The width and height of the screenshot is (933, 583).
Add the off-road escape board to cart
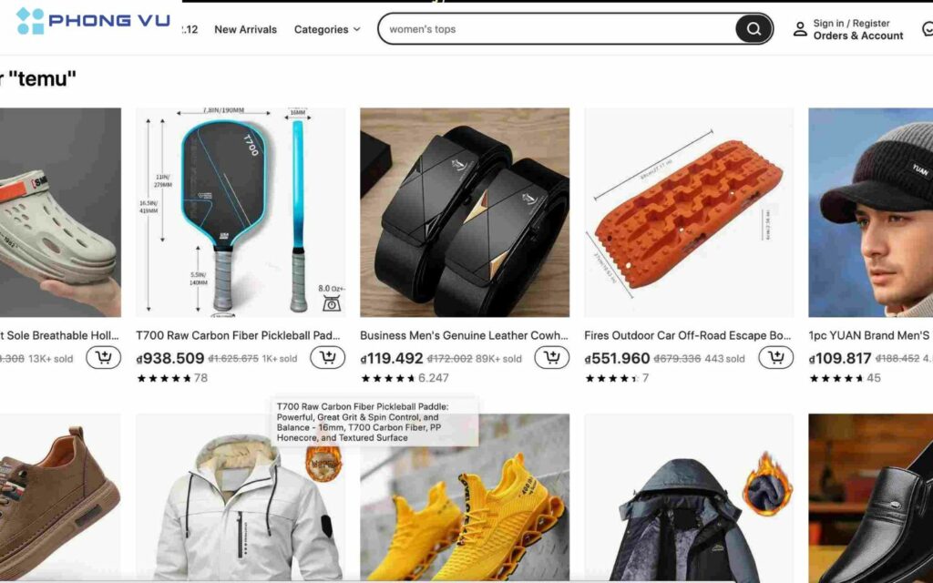click(775, 357)
